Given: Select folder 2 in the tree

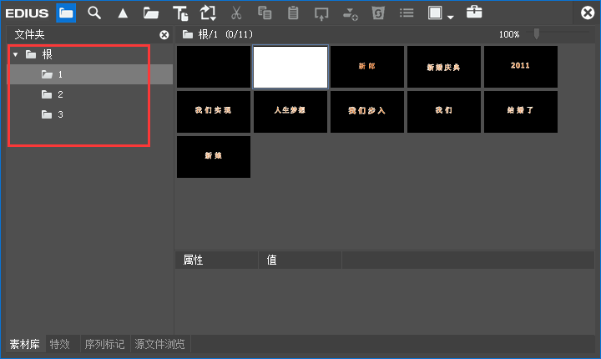Looking at the screenshot, I should (60, 94).
